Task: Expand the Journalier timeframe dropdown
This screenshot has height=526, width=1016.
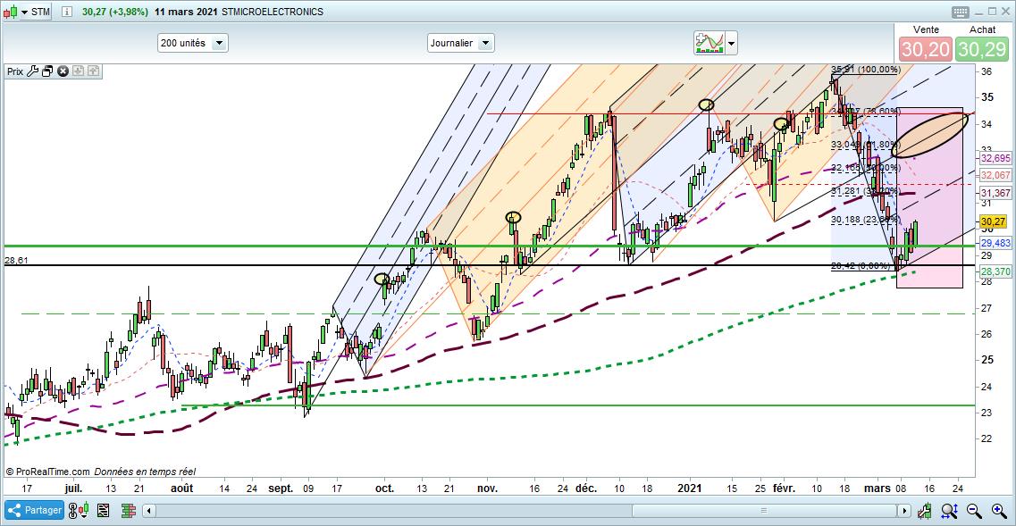Action: tap(461, 44)
